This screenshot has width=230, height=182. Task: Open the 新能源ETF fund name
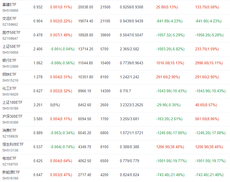[11, 172]
